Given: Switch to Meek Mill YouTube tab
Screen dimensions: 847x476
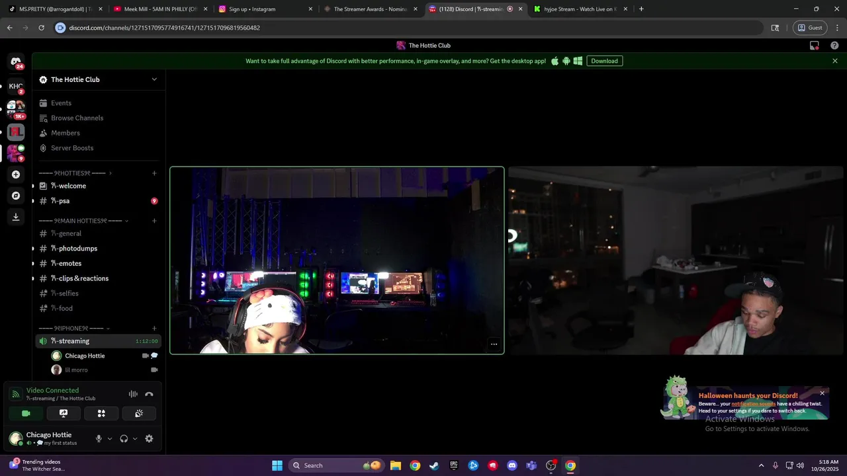Looking at the screenshot, I should click(x=159, y=9).
